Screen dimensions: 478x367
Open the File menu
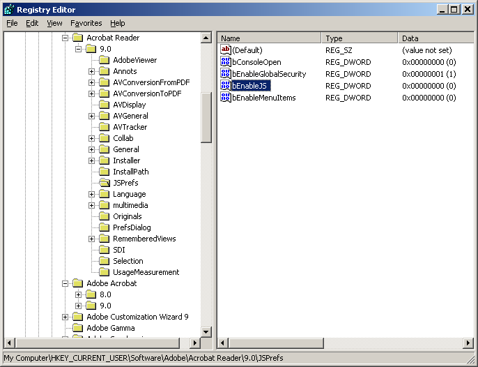[13, 23]
